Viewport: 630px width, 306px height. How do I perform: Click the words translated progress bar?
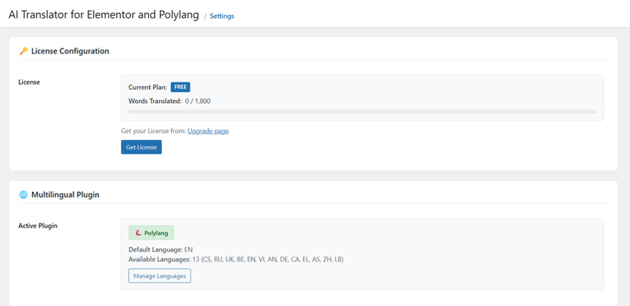pyautogui.click(x=362, y=112)
